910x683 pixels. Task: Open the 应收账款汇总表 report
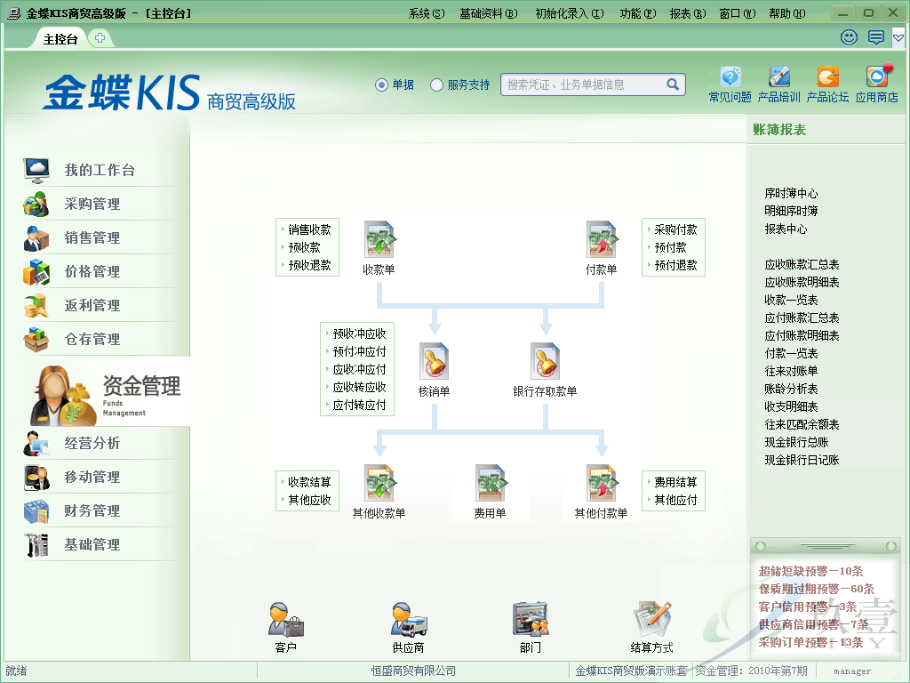click(x=802, y=264)
